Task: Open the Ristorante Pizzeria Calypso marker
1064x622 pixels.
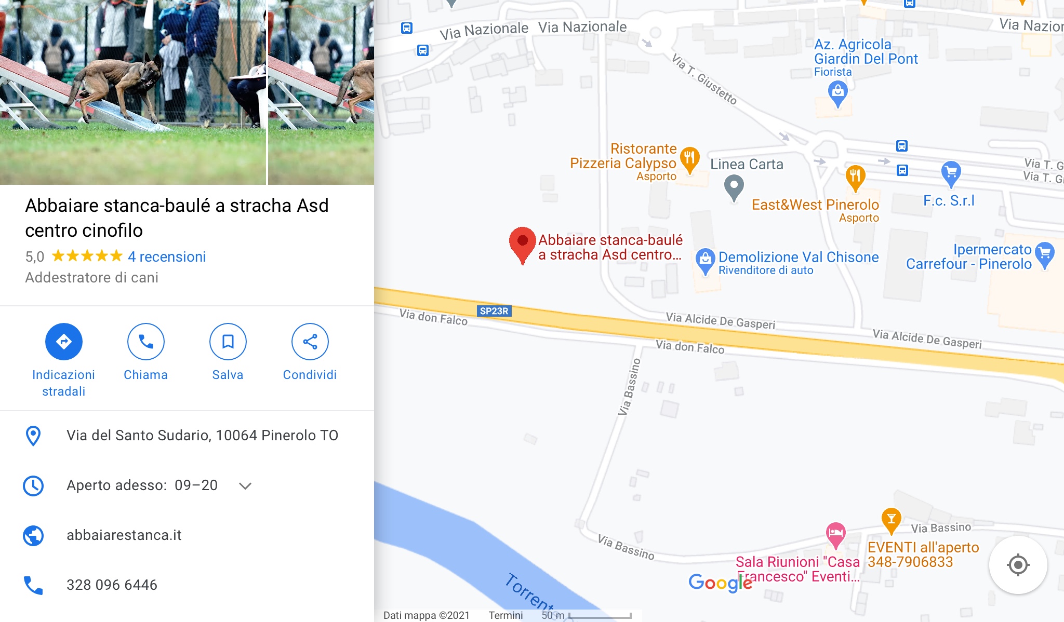Action: (689, 160)
